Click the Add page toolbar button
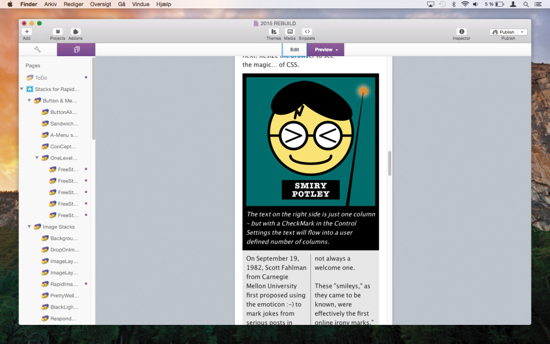Image resolution: width=550 pixels, height=344 pixels. (x=27, y=31)
